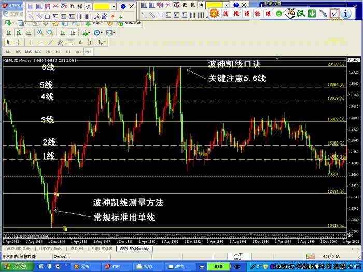Image resolution: width=363 pixels, height=272 pixels.
Task: Open the USDJPY,Daily chart tab
Action: click(x=51, y=249)
